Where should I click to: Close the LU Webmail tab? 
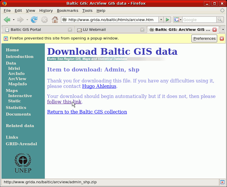142,30
